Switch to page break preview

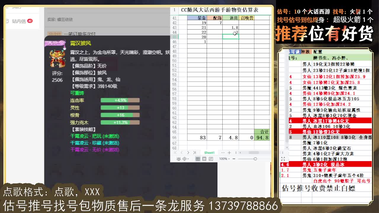click(211, 159)
